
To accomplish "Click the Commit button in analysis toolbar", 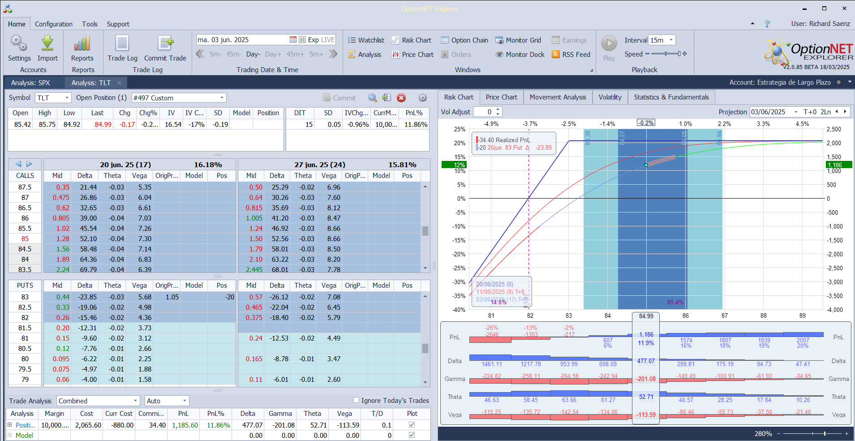I will click(x=339, y=98).
